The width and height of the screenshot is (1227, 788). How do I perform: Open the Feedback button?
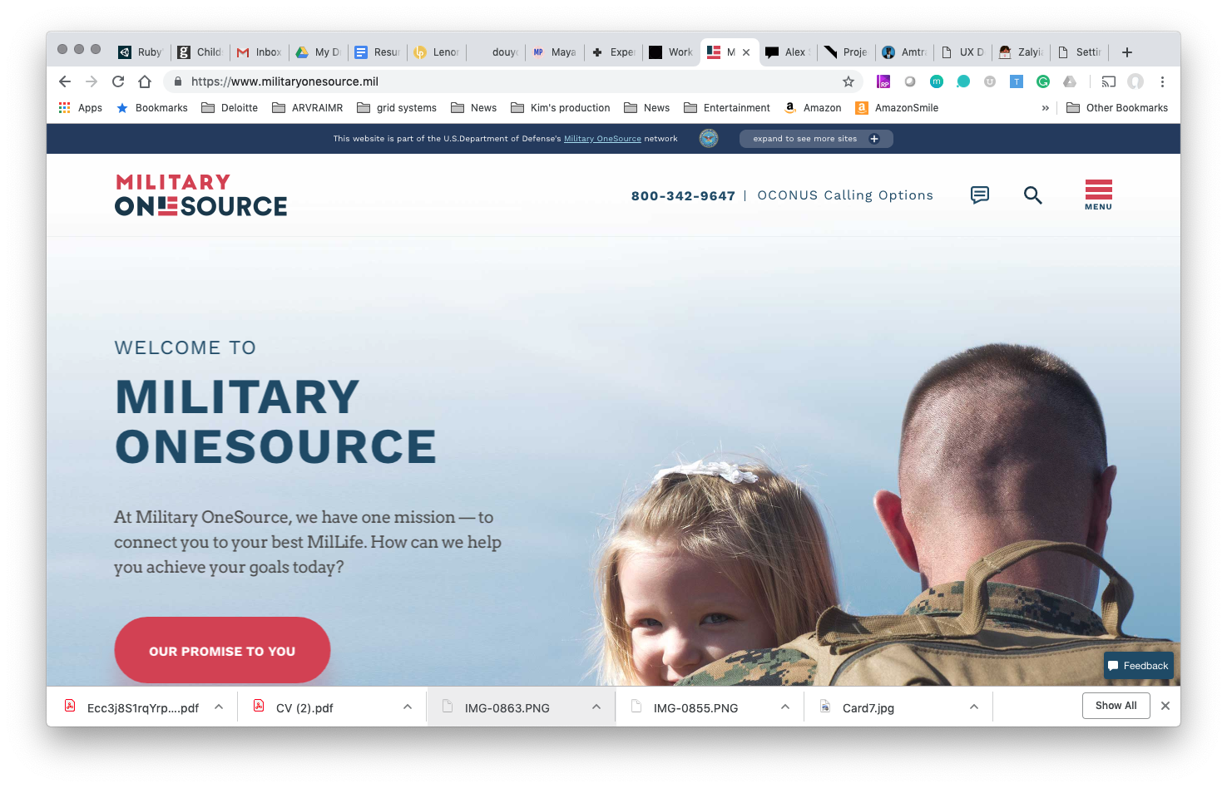click(1139, 666)
